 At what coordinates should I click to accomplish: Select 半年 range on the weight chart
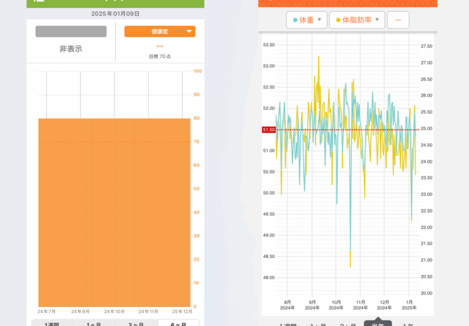pyautogui.click(x=377, y=323)
